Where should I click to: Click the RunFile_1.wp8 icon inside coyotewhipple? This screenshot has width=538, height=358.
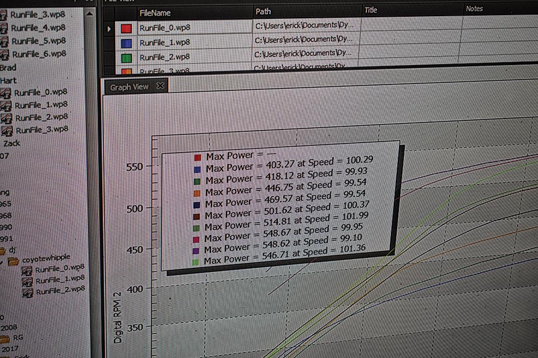pos(27,282)
